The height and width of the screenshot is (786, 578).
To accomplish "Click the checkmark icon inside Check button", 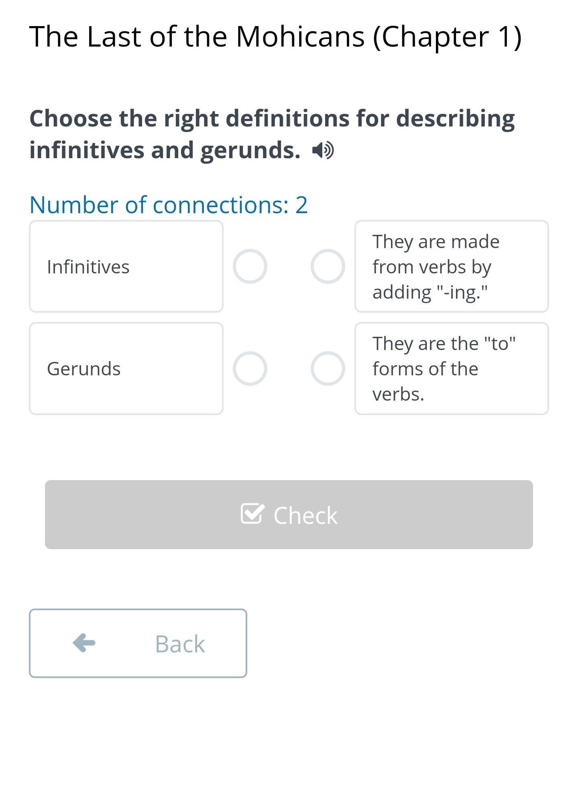I will tap(252, 514).
